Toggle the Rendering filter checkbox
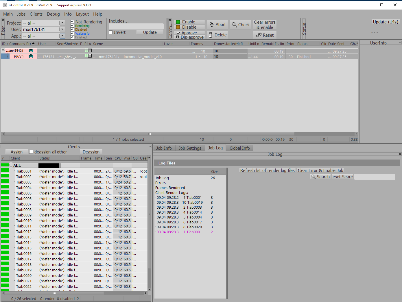402x302 pixels. [72, 26]
